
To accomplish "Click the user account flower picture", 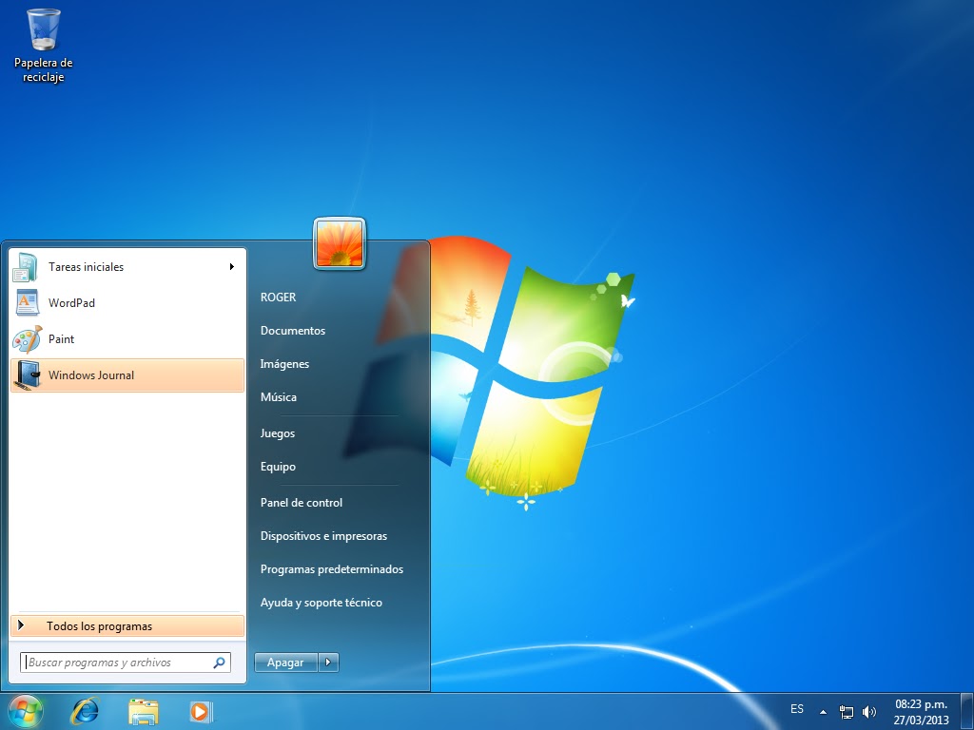I will click(340, 244).
